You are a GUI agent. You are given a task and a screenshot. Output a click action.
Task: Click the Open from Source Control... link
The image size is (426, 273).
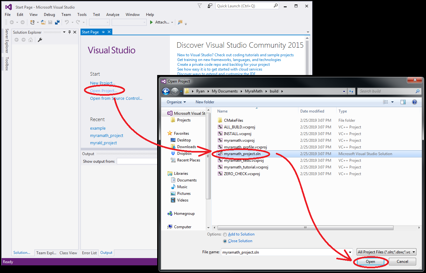click(x=116, y=99)
